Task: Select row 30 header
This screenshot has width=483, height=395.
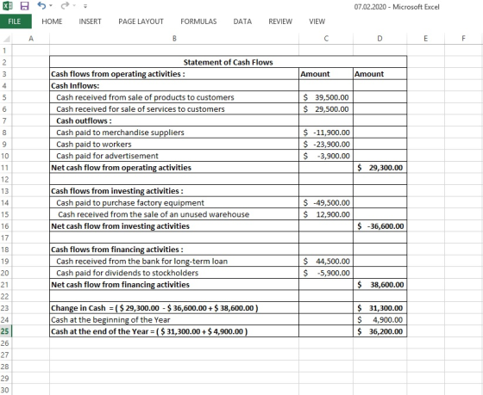Action: (6, 390)
